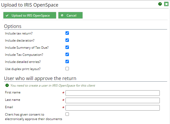Open help via the green question mark icon

(x=160, y=4)
